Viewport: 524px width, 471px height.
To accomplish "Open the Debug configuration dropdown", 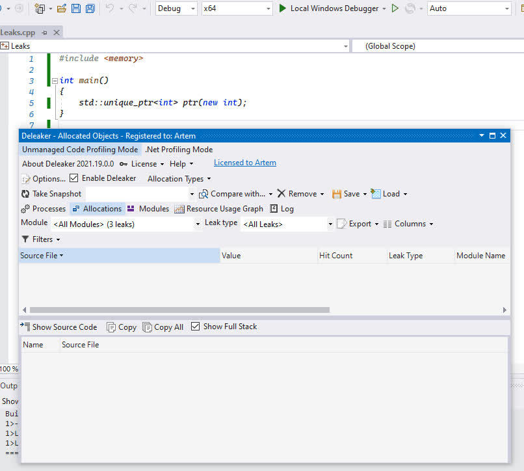I will (192, 8).
